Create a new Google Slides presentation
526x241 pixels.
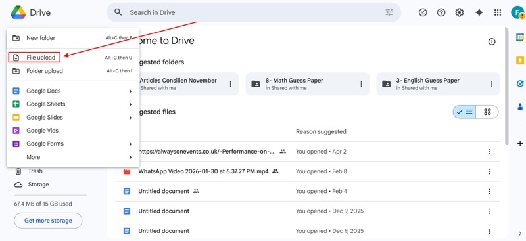click(x=73, y=118)
